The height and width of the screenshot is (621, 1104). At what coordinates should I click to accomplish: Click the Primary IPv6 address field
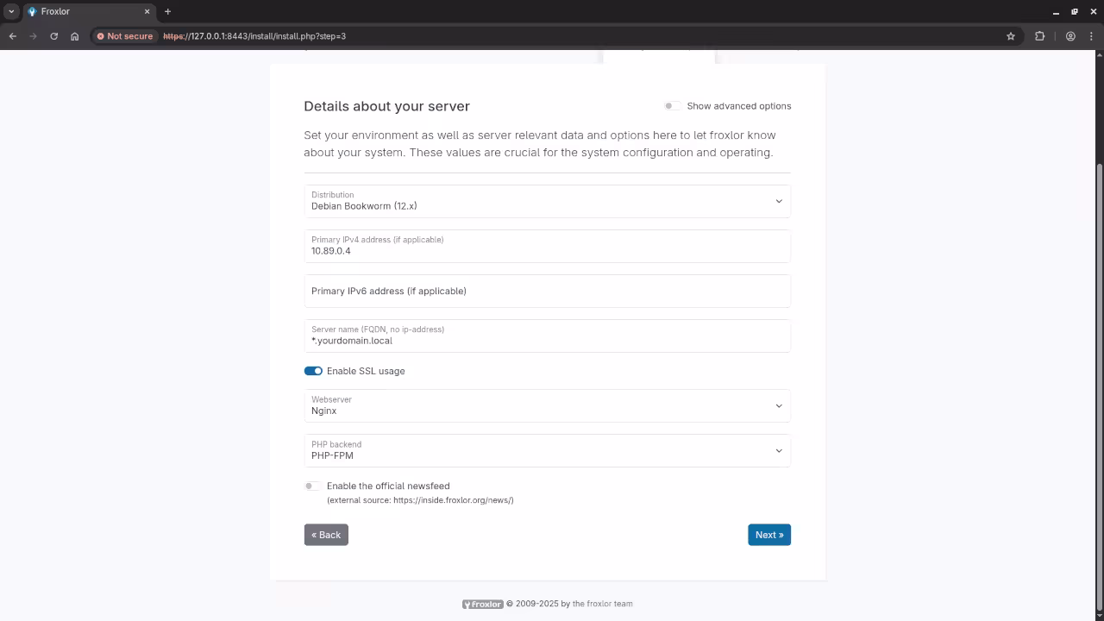pyautogui.click(x=547, y=292)
